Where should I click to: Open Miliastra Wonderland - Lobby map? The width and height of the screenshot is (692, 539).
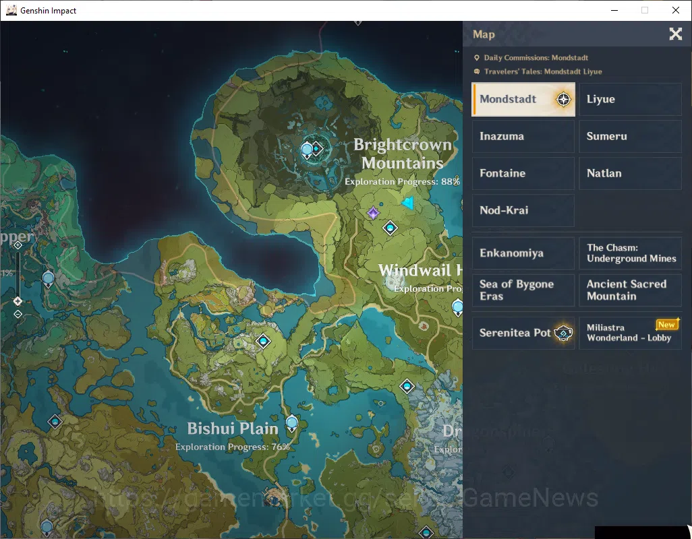point(630,333)
